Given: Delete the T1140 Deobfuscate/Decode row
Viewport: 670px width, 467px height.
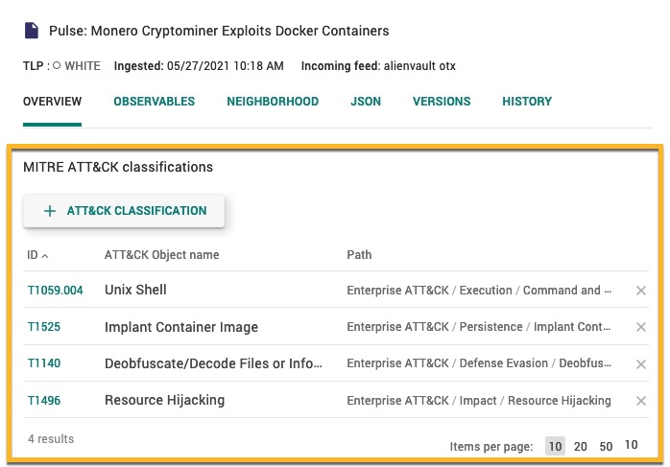Looking at the screenshot, I should coord(641,364).
